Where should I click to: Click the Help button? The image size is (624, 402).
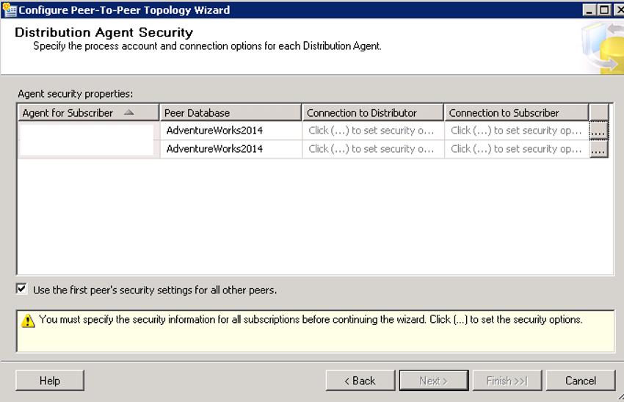click(x=50, y=381)
